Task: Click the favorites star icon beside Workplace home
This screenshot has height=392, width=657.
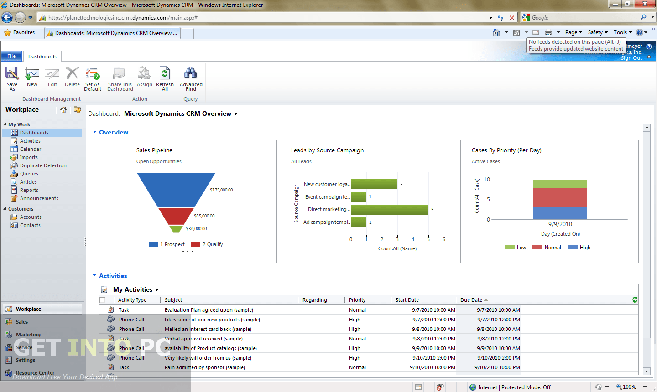Action: tap(78, 110)
